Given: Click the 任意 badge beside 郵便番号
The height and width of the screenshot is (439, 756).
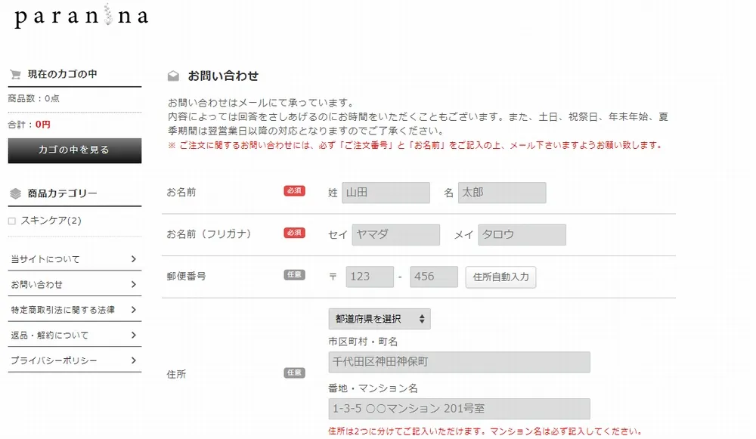Looking at the screenshot, I should pos(294,275).
